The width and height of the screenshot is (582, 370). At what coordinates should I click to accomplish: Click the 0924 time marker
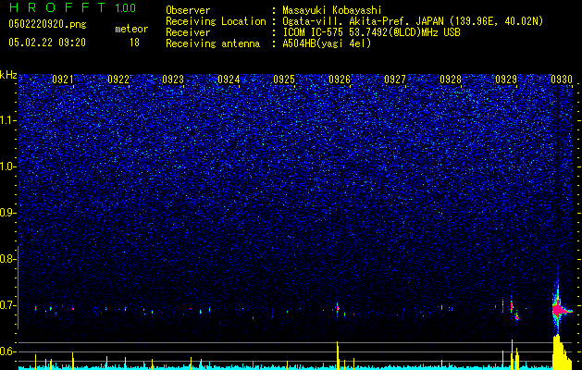click(229, 80)
